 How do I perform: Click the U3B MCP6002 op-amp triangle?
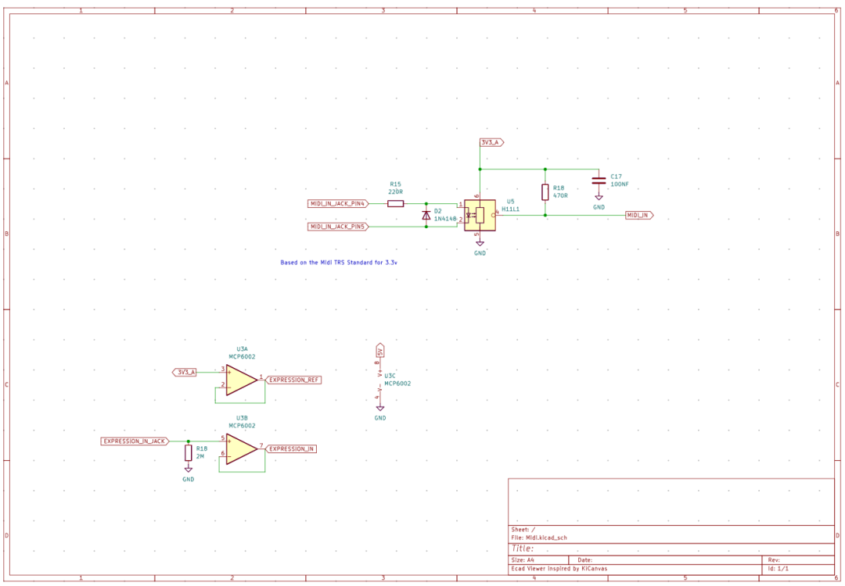242,448
